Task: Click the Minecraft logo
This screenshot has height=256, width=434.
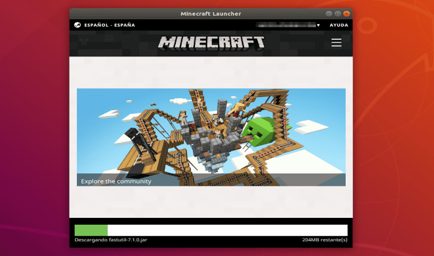Action: [x=211, y=43]
